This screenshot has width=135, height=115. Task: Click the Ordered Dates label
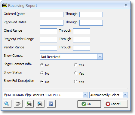(x=14, y=14)
